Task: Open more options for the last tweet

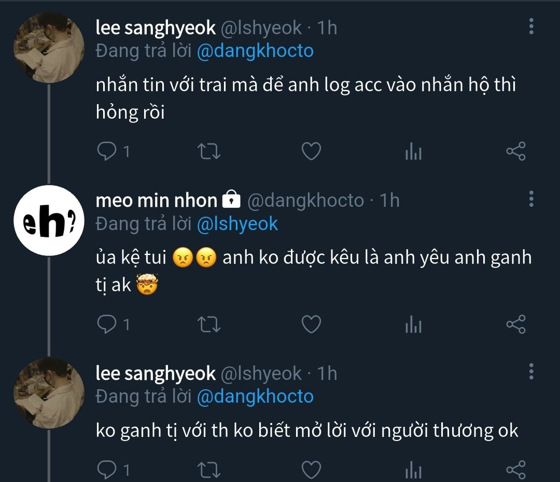Action: [x=531, y=371]
